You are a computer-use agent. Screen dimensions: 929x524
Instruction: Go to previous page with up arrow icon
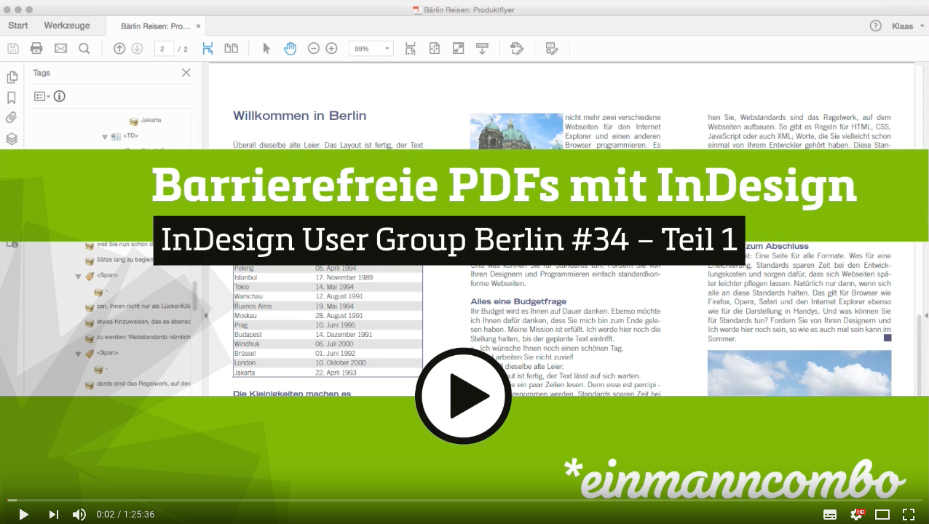119,49
